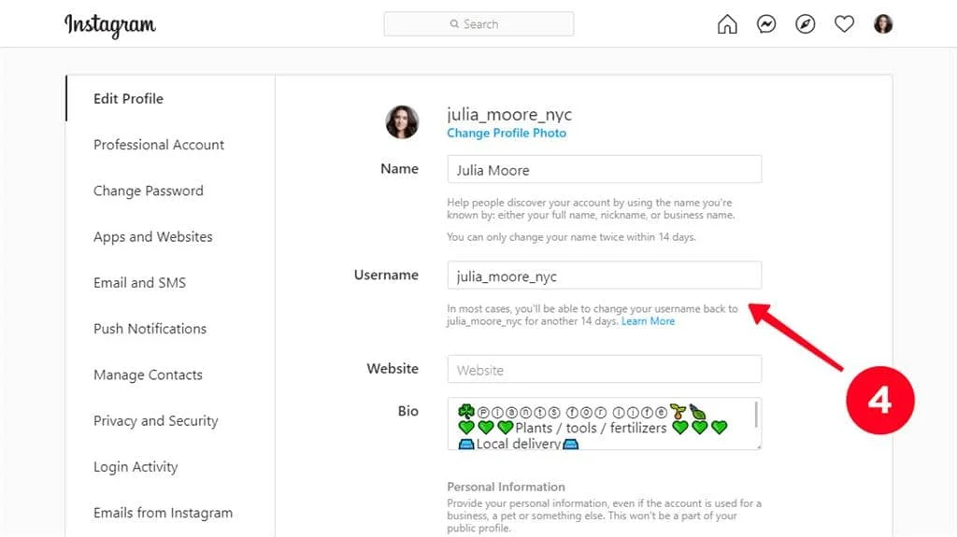Click the search magnifier icon
Viewport: 957px width, 537px height.
click(x=454, y=23)
